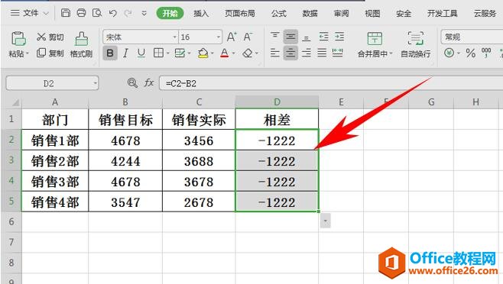The height and width of the screenshot is (284, 503).
Task: Toggle Bold formatting
Action: click(110, 53)
